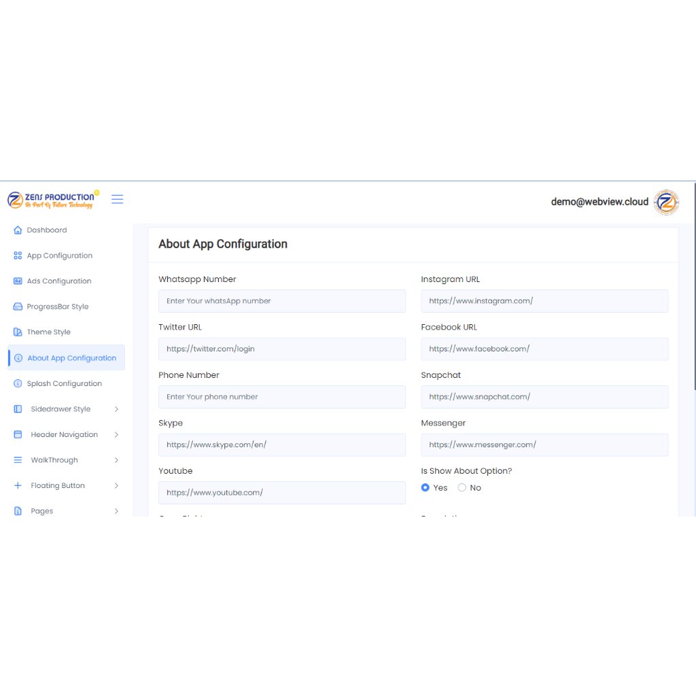Click the App Configuration grid icon
The height and width of the screenshot is (696, 696).
18,256
